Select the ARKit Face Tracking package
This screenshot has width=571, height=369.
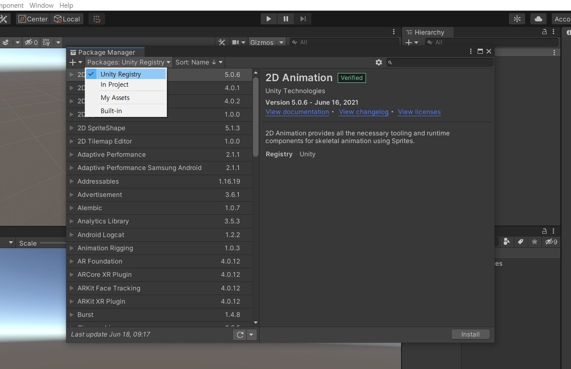coord(159,288)
